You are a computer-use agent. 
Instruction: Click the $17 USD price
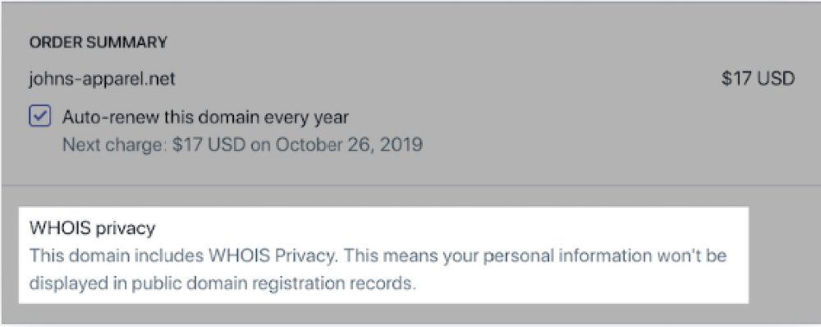coord(758,79)
